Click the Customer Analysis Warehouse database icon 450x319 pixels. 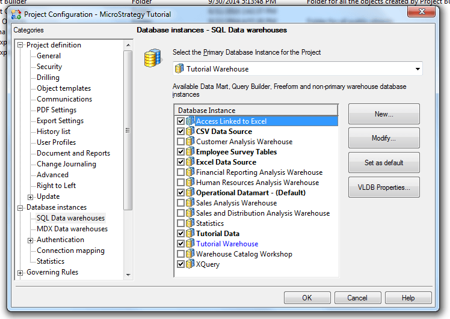click(190, 142)
